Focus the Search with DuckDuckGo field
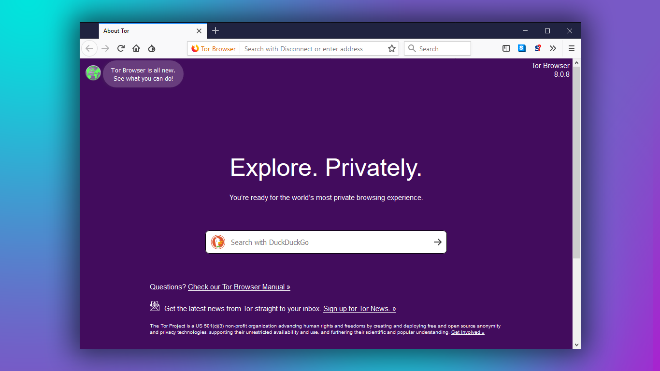Viewport: 660px width, 371px height. 326,242
